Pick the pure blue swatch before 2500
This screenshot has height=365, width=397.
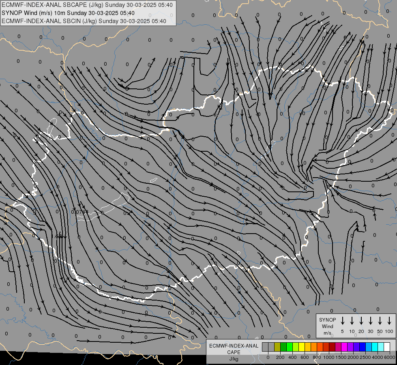(362, 347)
